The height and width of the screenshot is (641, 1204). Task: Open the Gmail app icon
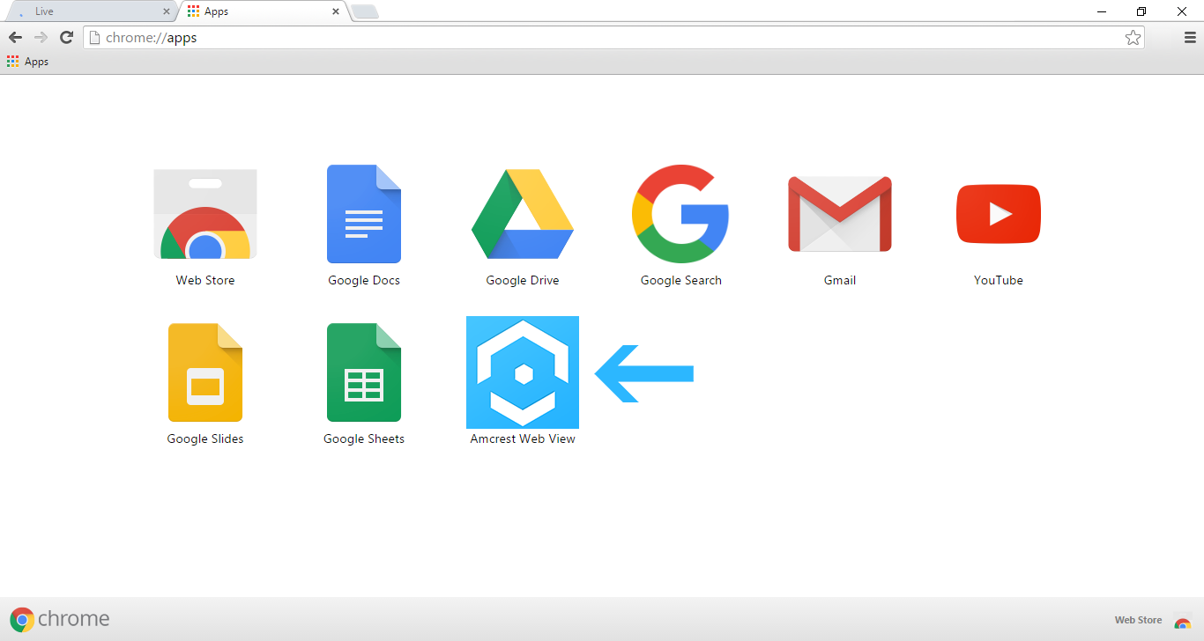coord(839,214)
